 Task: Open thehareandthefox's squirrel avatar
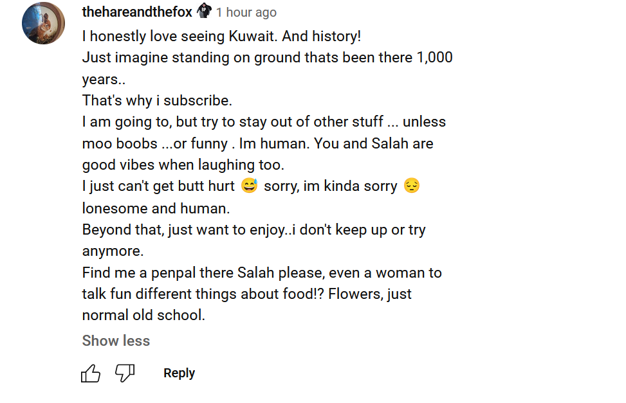click(44, 23)
